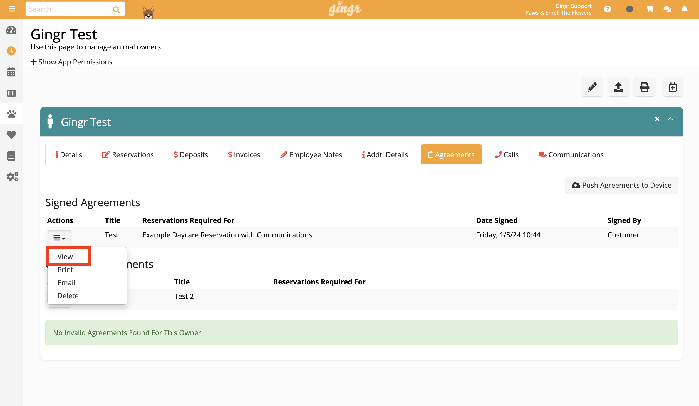The height and width of the screenshot is (406, 699).
Task: Open the barcode icon in the sidebar
Action: point(11,93)
